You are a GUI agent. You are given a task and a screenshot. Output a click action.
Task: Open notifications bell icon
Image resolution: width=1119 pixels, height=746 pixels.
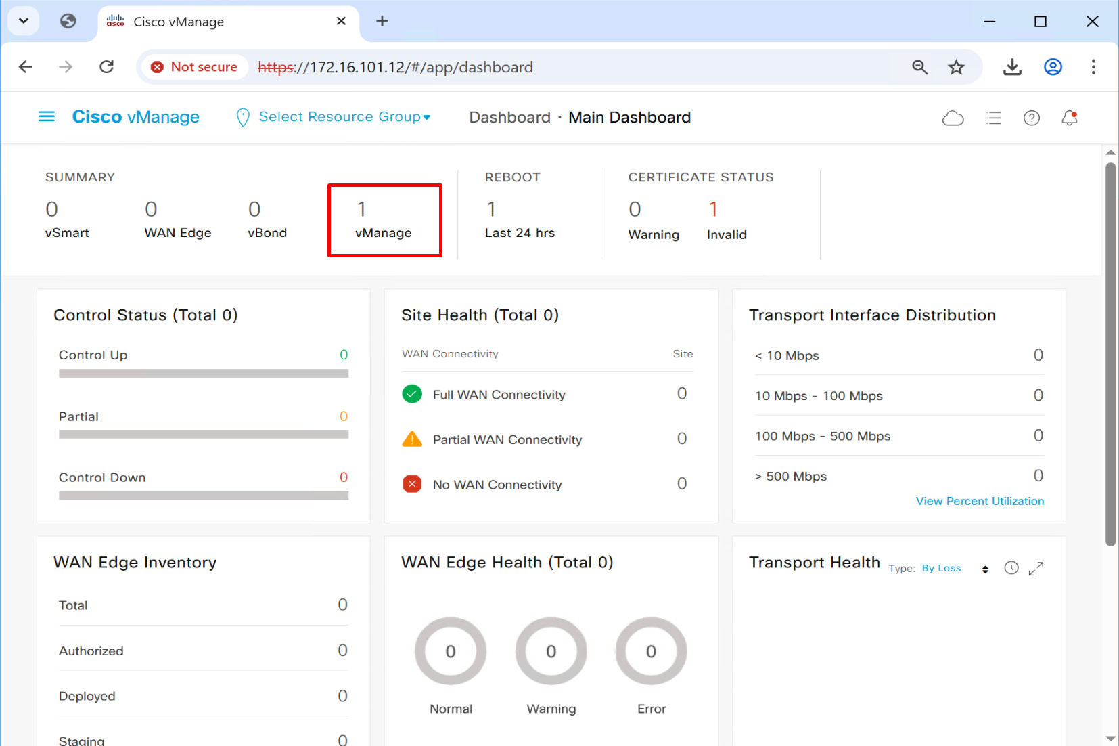1069,118
